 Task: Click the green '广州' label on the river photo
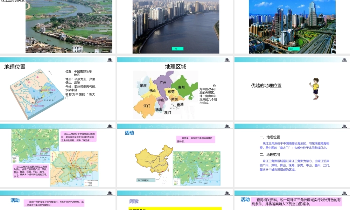[177, 49]
